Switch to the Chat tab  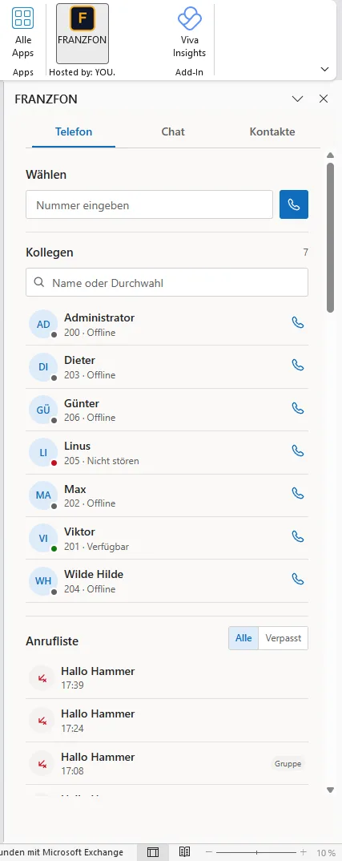coord(173,131)
